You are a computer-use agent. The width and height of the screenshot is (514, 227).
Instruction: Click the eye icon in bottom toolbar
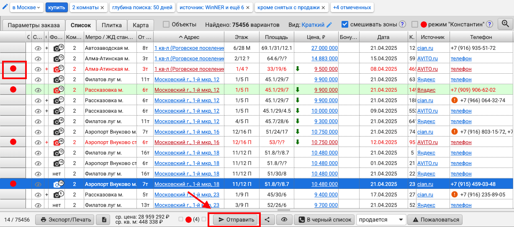(x=284, y=219)
